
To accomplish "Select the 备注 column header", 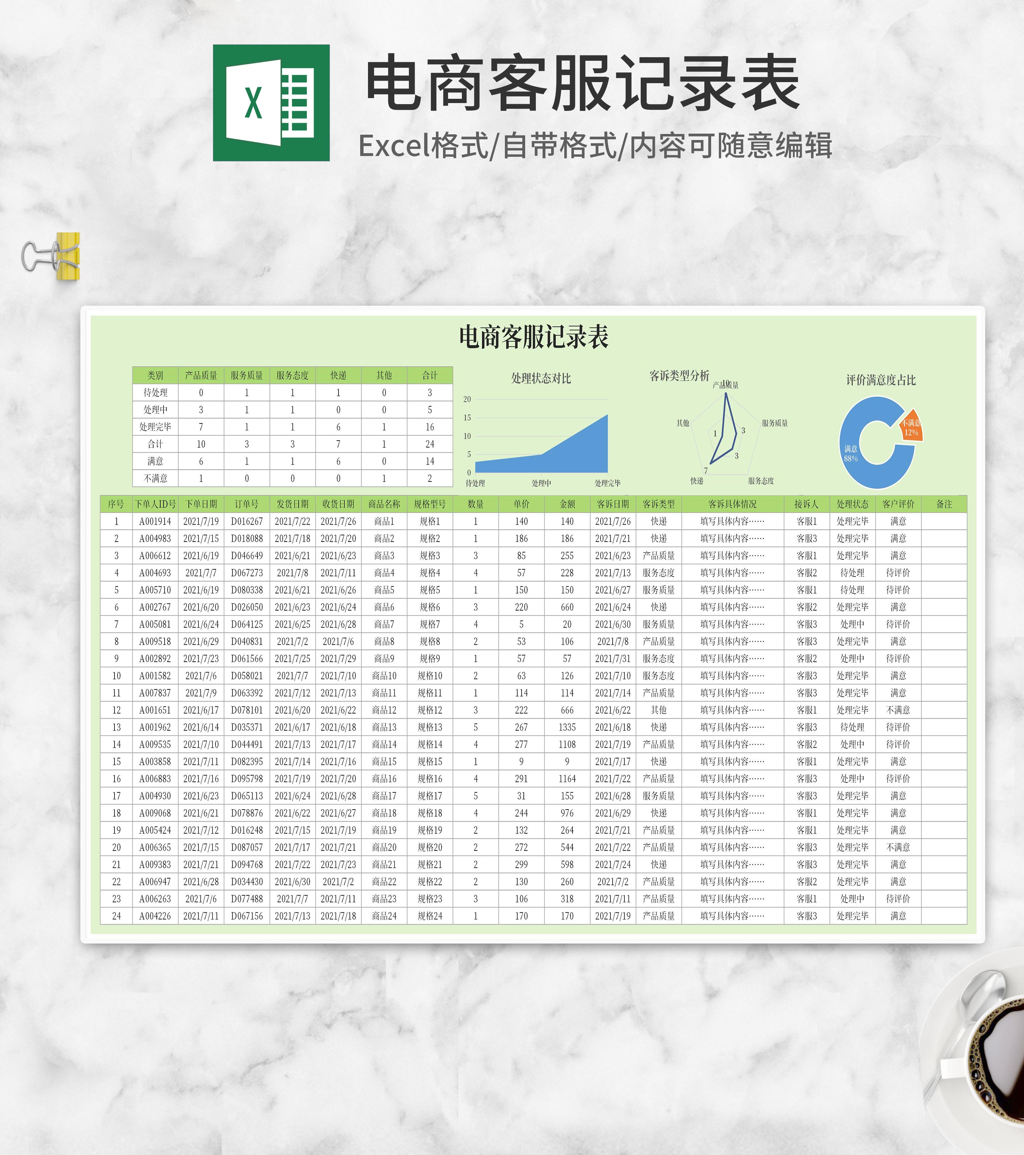I will pos(944,504).
